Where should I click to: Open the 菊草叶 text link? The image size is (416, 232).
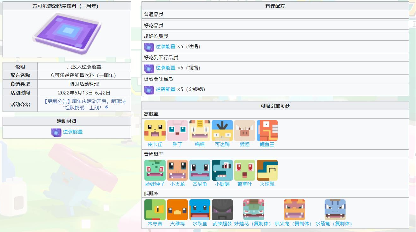click(x=245, y=184)
